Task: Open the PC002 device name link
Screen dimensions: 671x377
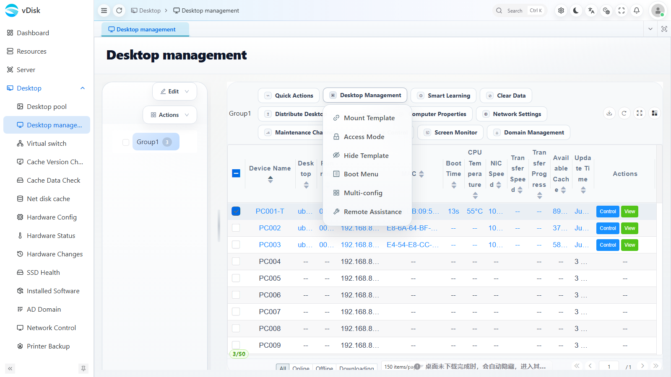Action: tap(270, 228)
